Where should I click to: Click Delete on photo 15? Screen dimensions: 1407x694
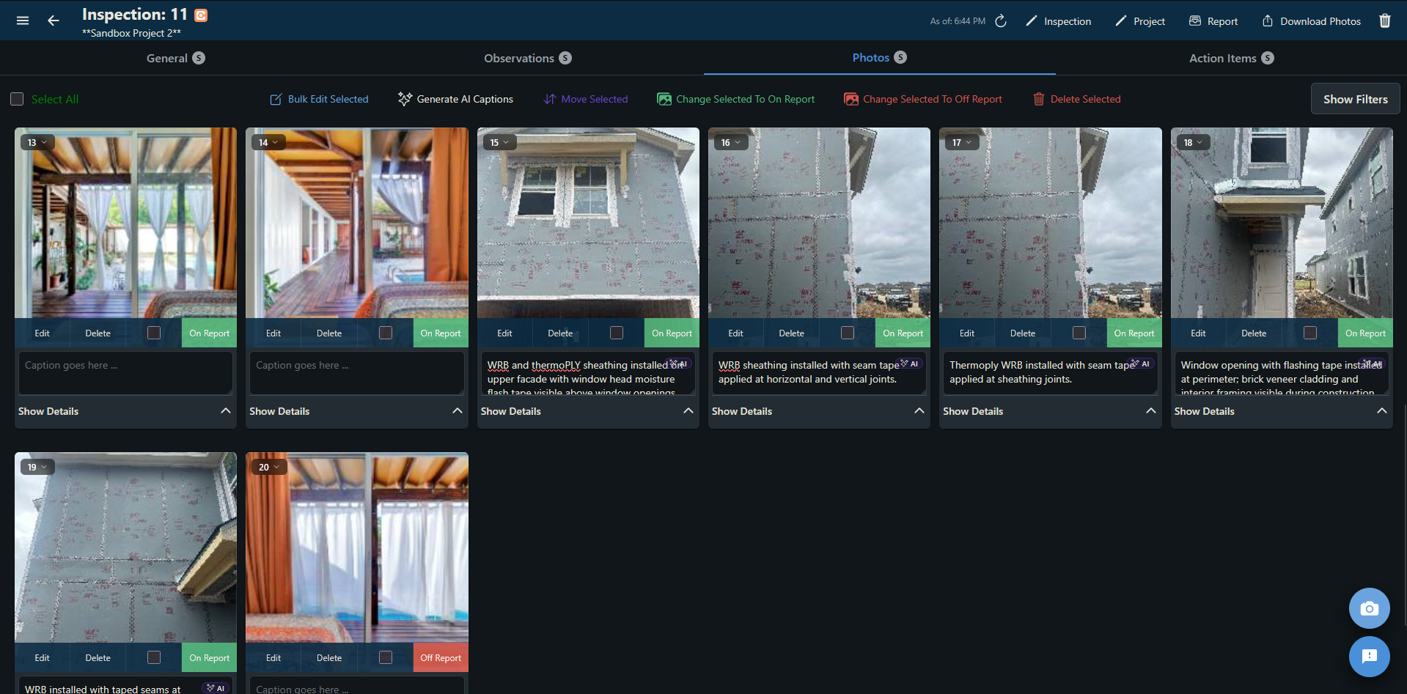click(560, 333)
